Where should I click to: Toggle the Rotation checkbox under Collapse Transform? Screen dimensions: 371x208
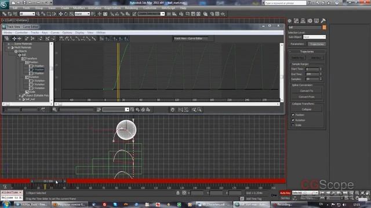click(x=293, y=120)
